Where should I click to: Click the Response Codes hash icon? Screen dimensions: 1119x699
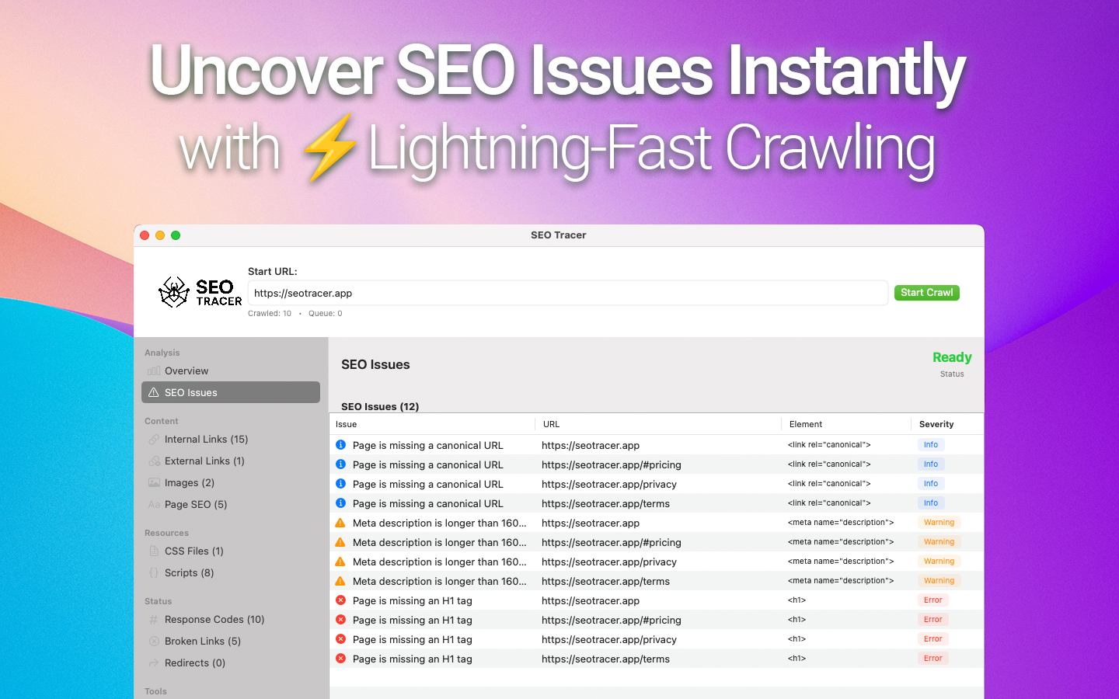154,620
